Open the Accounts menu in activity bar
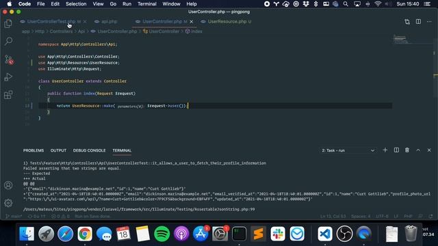 coord(8,185)
